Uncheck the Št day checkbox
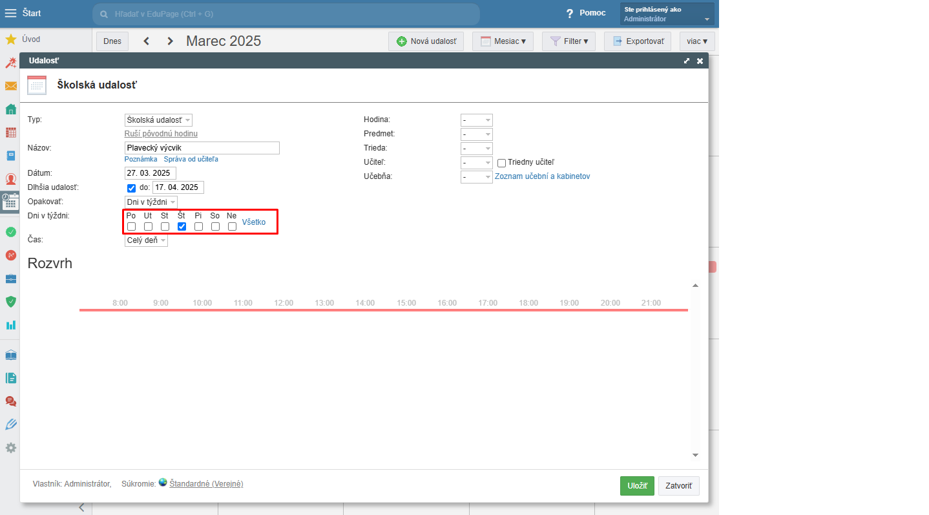Viewport: 929px width, 515px height. coord(182,226)
